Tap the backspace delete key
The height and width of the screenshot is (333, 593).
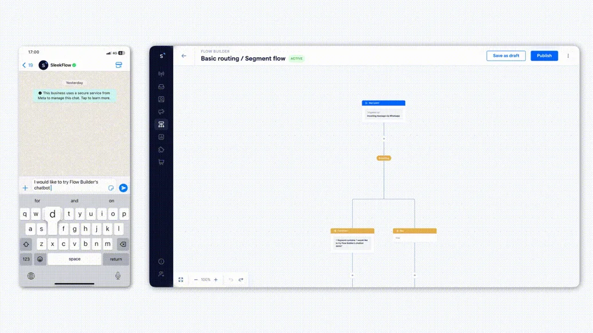tap(123, 244)
